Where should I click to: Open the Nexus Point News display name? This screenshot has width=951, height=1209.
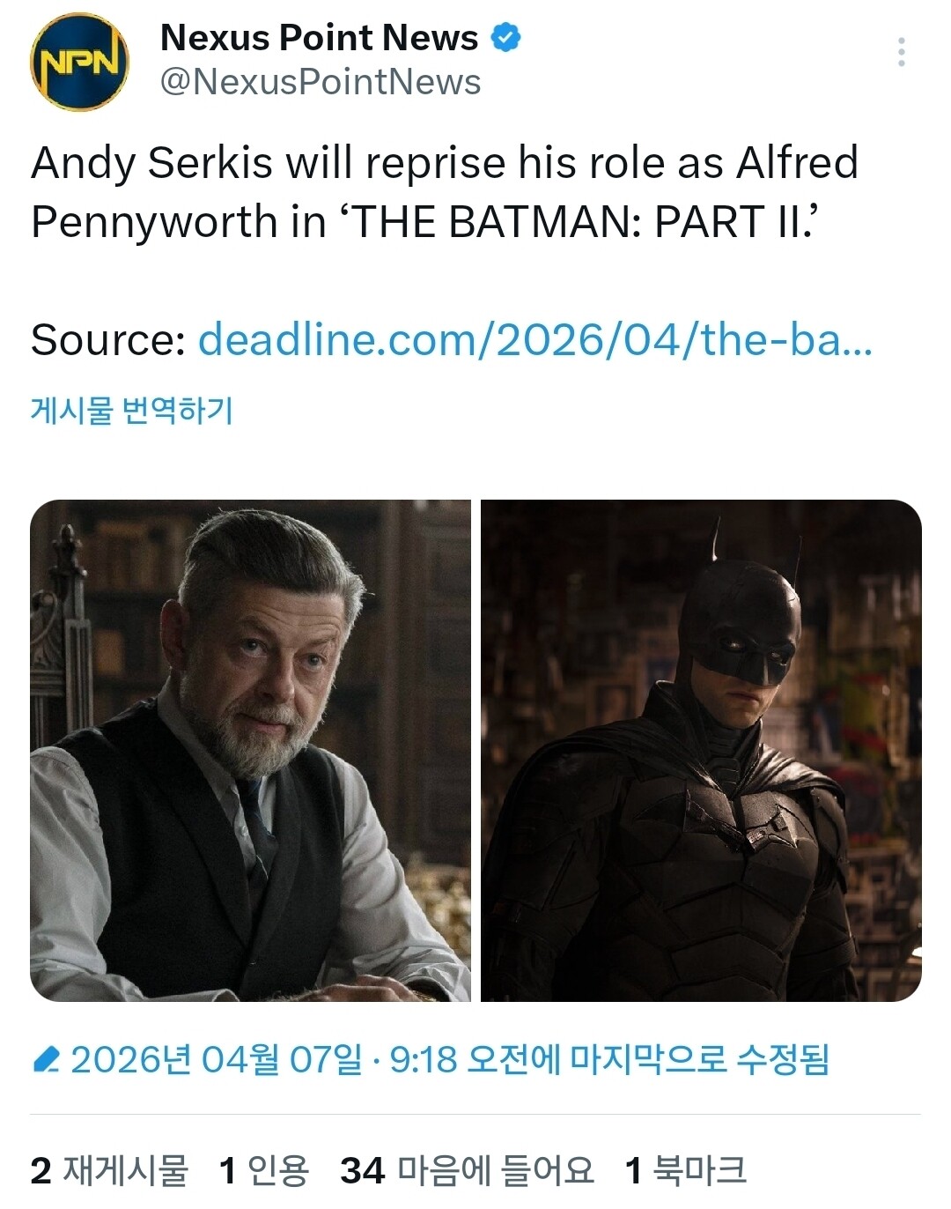pos(320,38)
